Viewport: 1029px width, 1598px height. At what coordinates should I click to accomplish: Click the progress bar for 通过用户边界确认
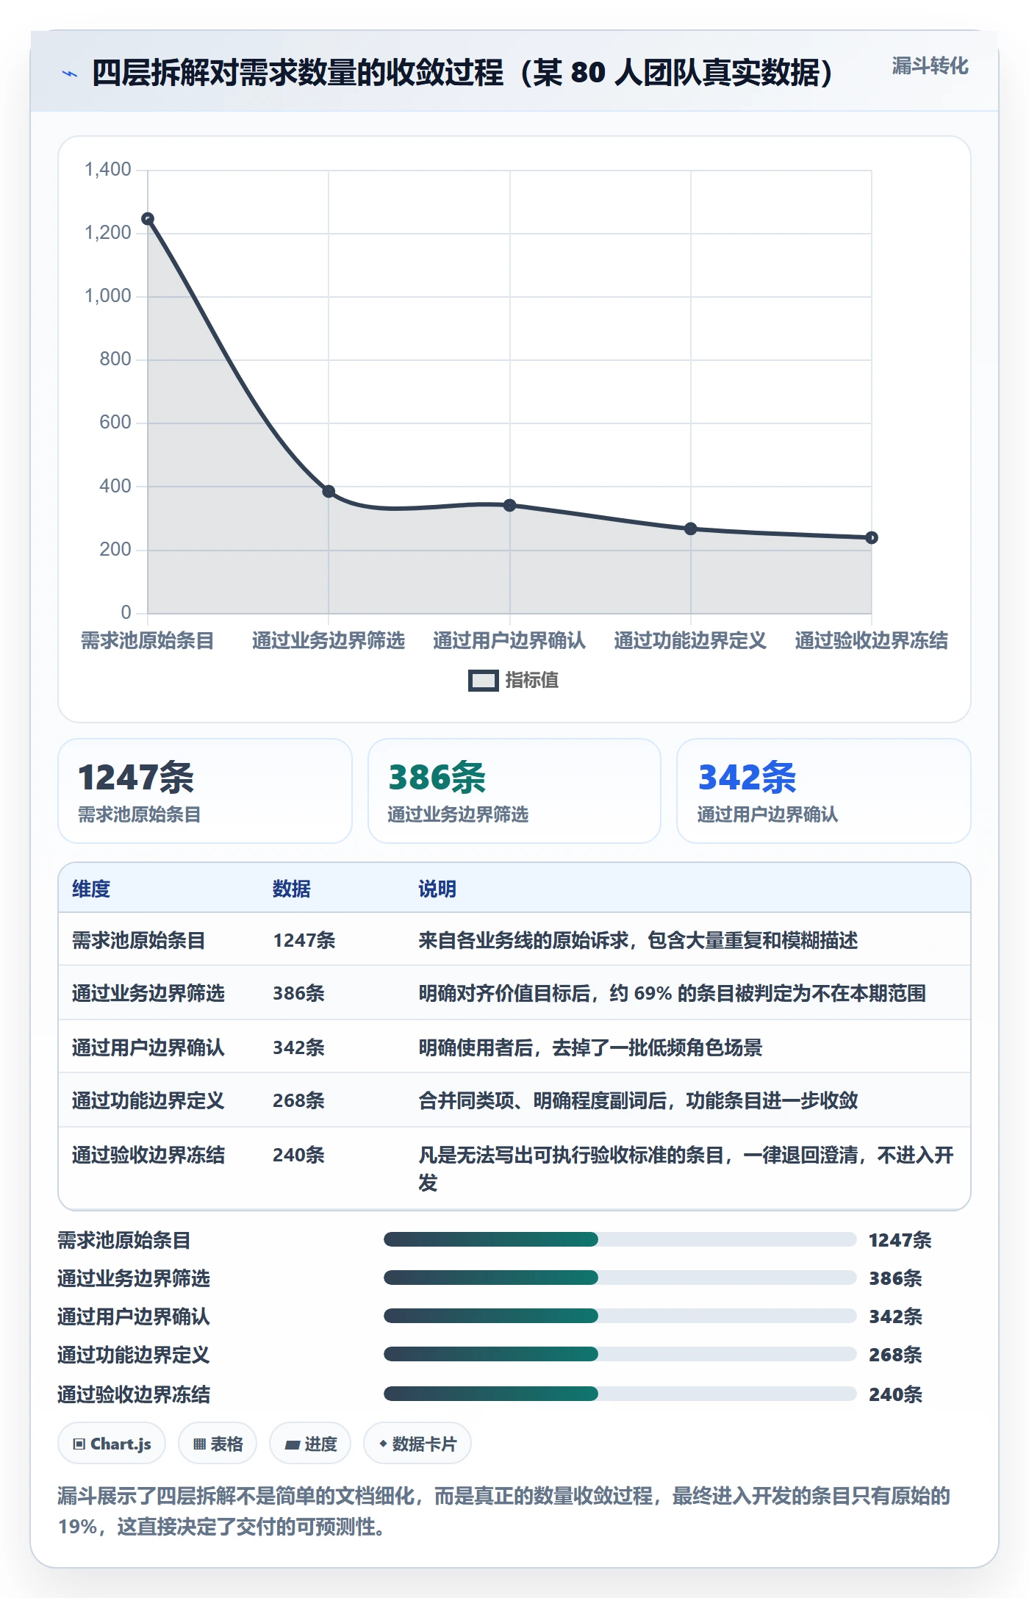click(620, 1316)
